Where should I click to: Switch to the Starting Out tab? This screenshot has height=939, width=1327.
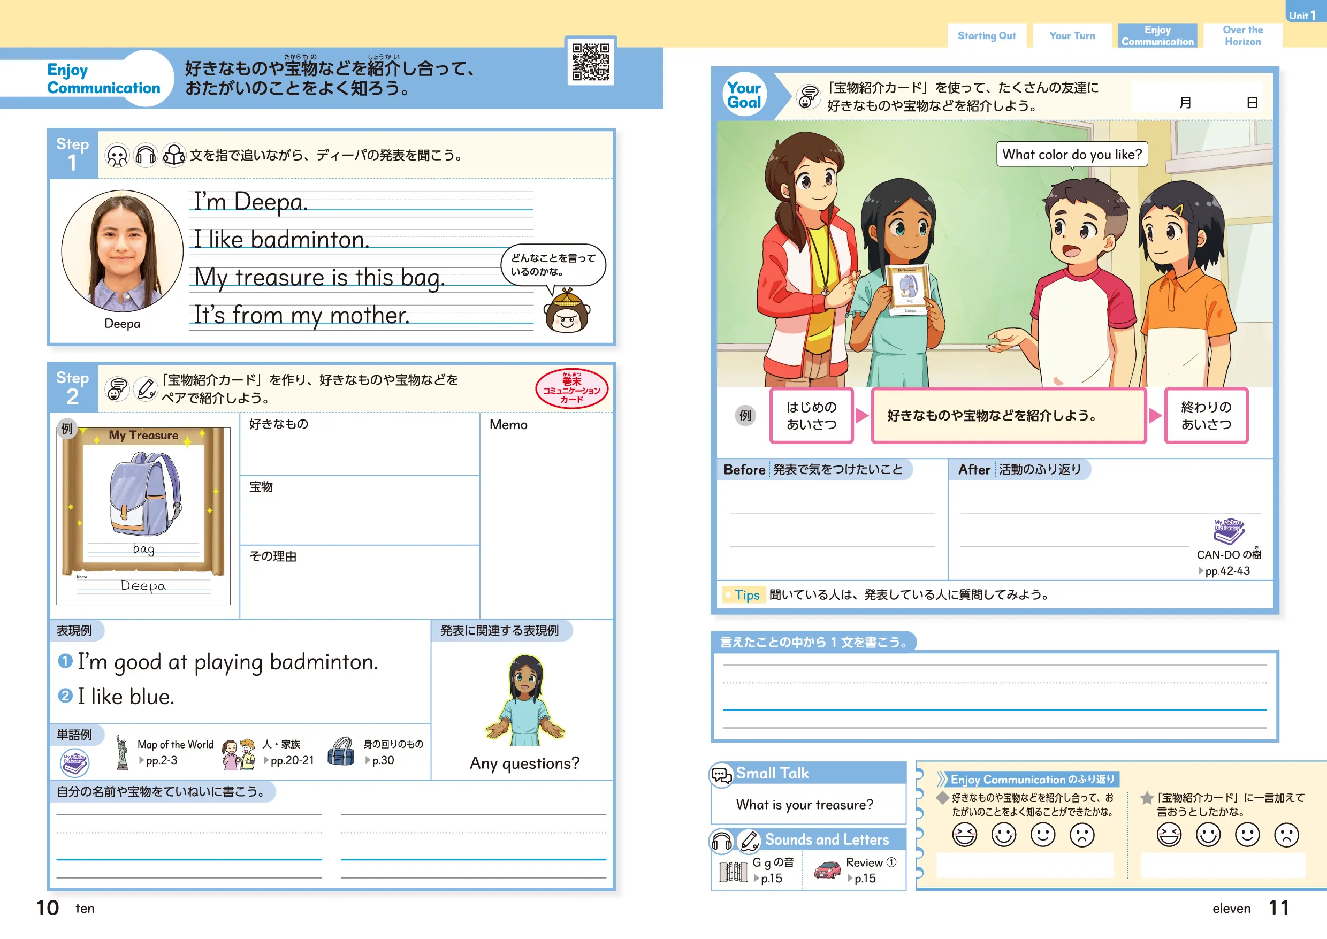(987, 36)
